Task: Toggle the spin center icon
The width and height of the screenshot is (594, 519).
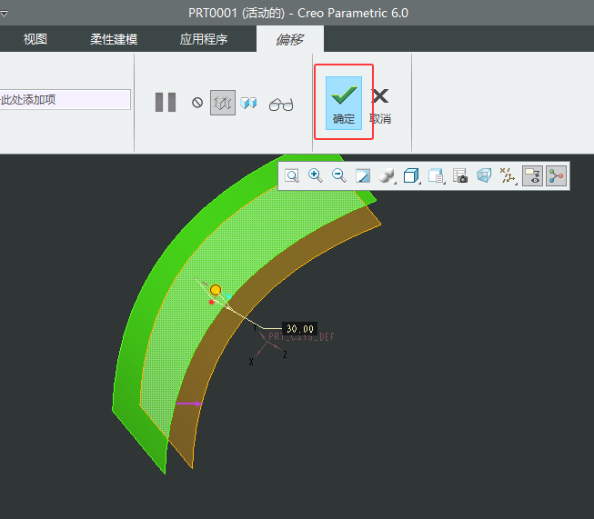Action: click(x=556, y=176)
